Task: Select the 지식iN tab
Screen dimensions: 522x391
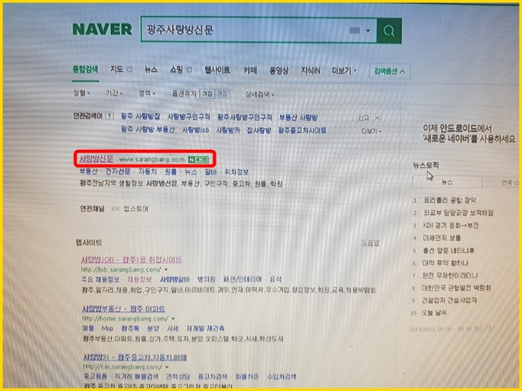Action: click(x=311, y=71)
